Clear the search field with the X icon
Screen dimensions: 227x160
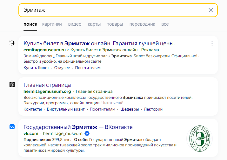coord(210,10)
